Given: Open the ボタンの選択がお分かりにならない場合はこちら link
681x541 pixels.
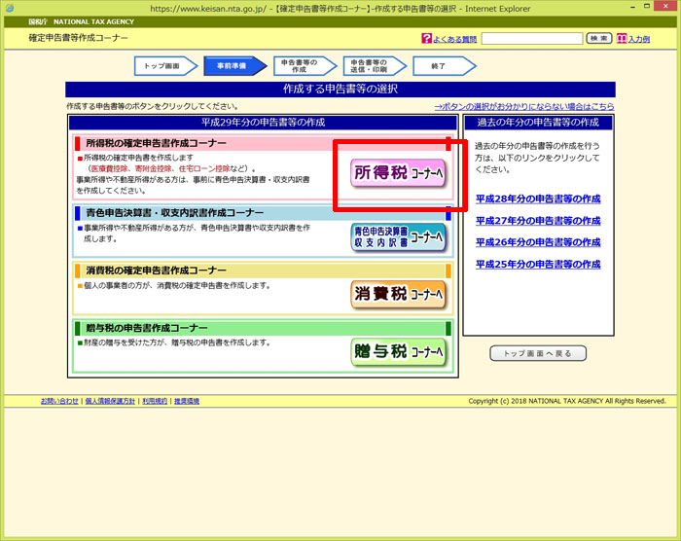Looking at the screenshot, I should tap(524, 105).
